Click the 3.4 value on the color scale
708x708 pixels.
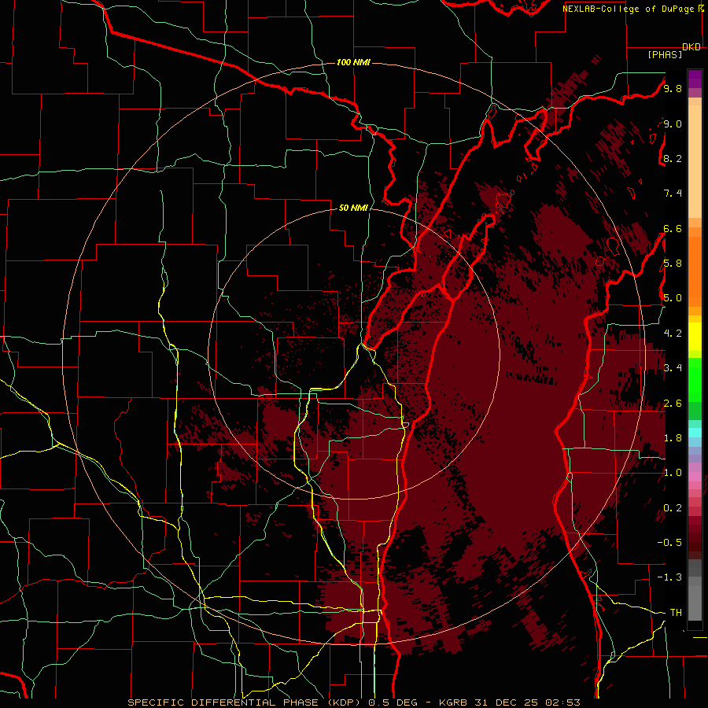pos(673,367)
